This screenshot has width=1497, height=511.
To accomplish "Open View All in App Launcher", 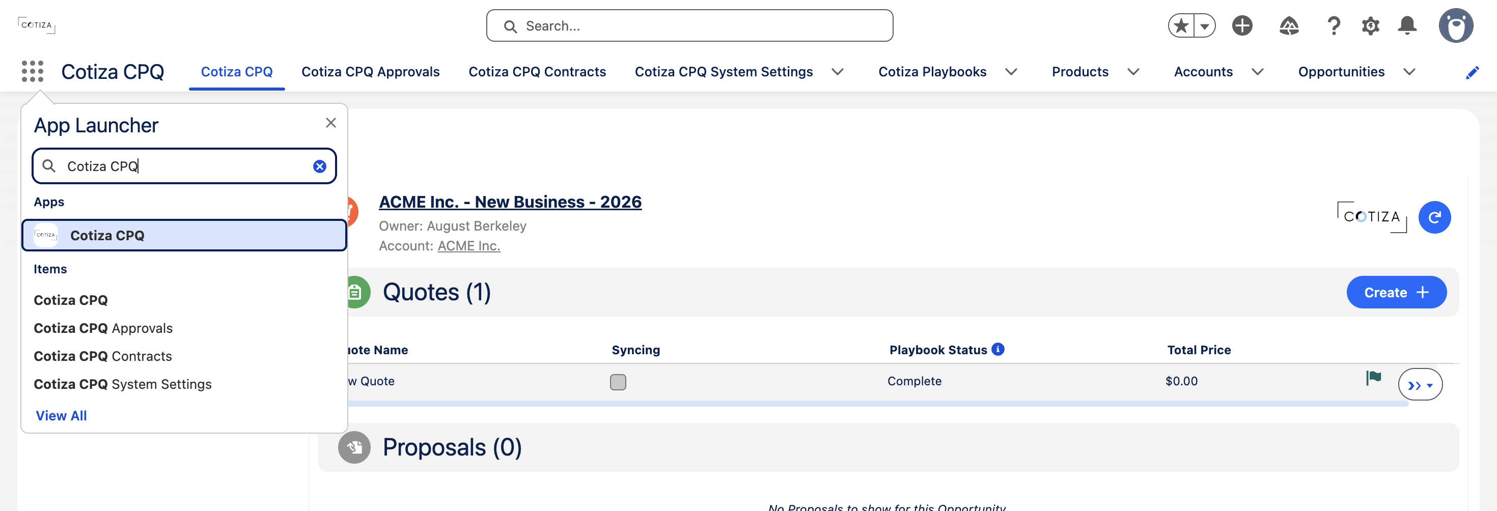I will tap(61, 416).
